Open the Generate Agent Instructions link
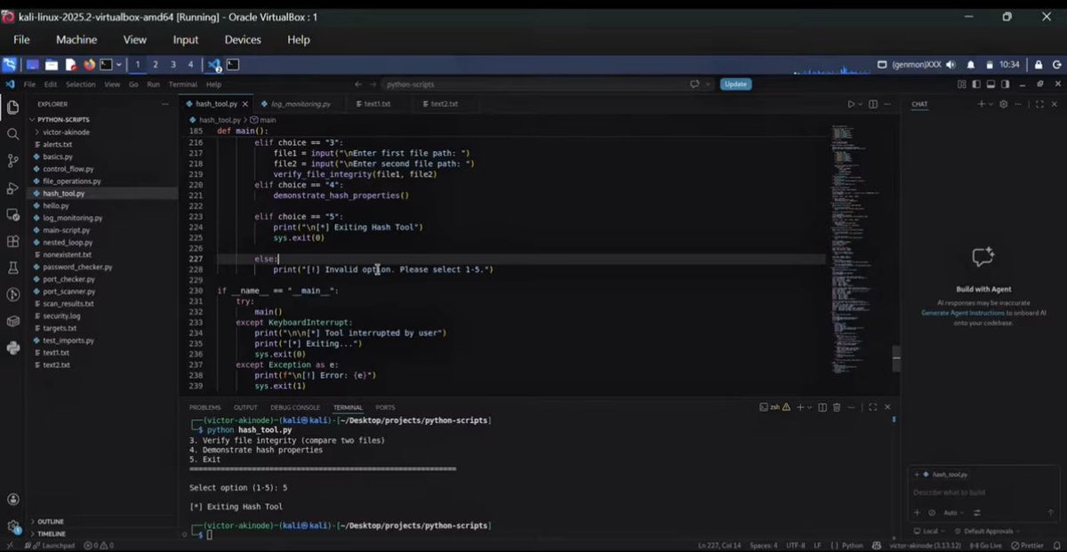Viewport: 1067px width, 552px height. pyautogui.click(x=963, y=313)
